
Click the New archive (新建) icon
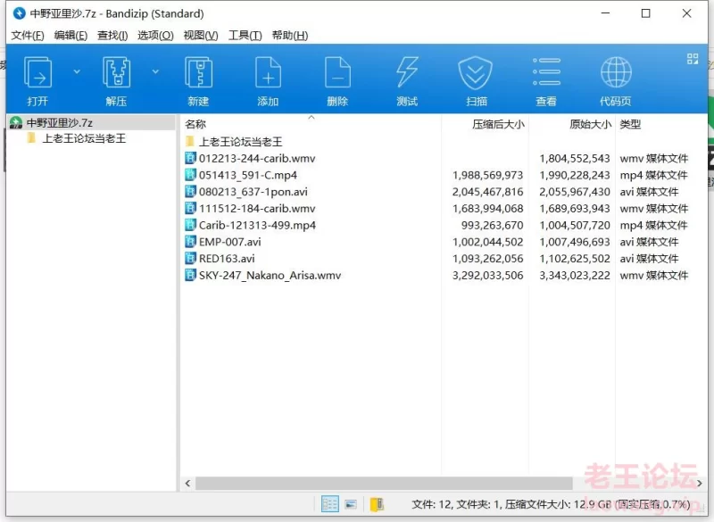198,73
